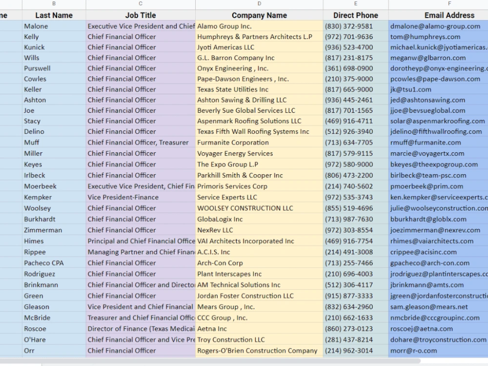The height and width of the screenshot is (366, 488).
Task: Select 'Onyx Engineering , Inc.' cell
Action: coord(259,68)
